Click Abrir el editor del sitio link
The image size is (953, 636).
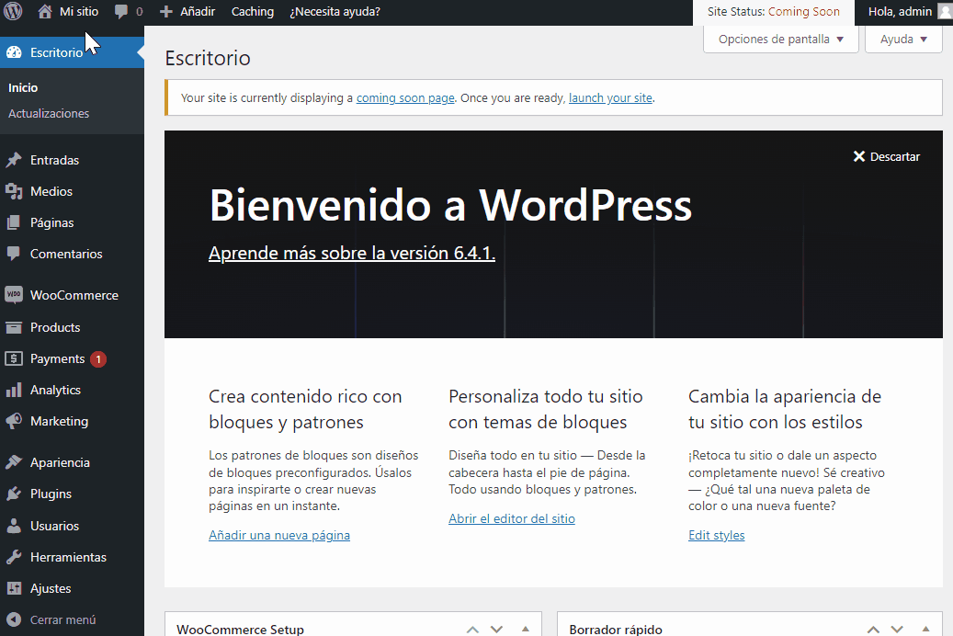tap(512, 518)
